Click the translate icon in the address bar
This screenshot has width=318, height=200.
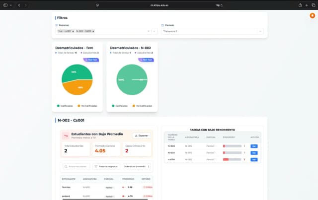click(x=218, y=5)
